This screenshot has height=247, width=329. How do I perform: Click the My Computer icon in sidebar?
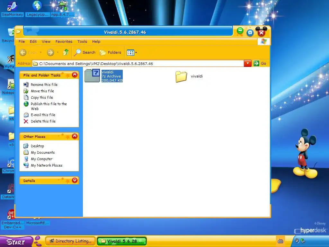point(26,159)
